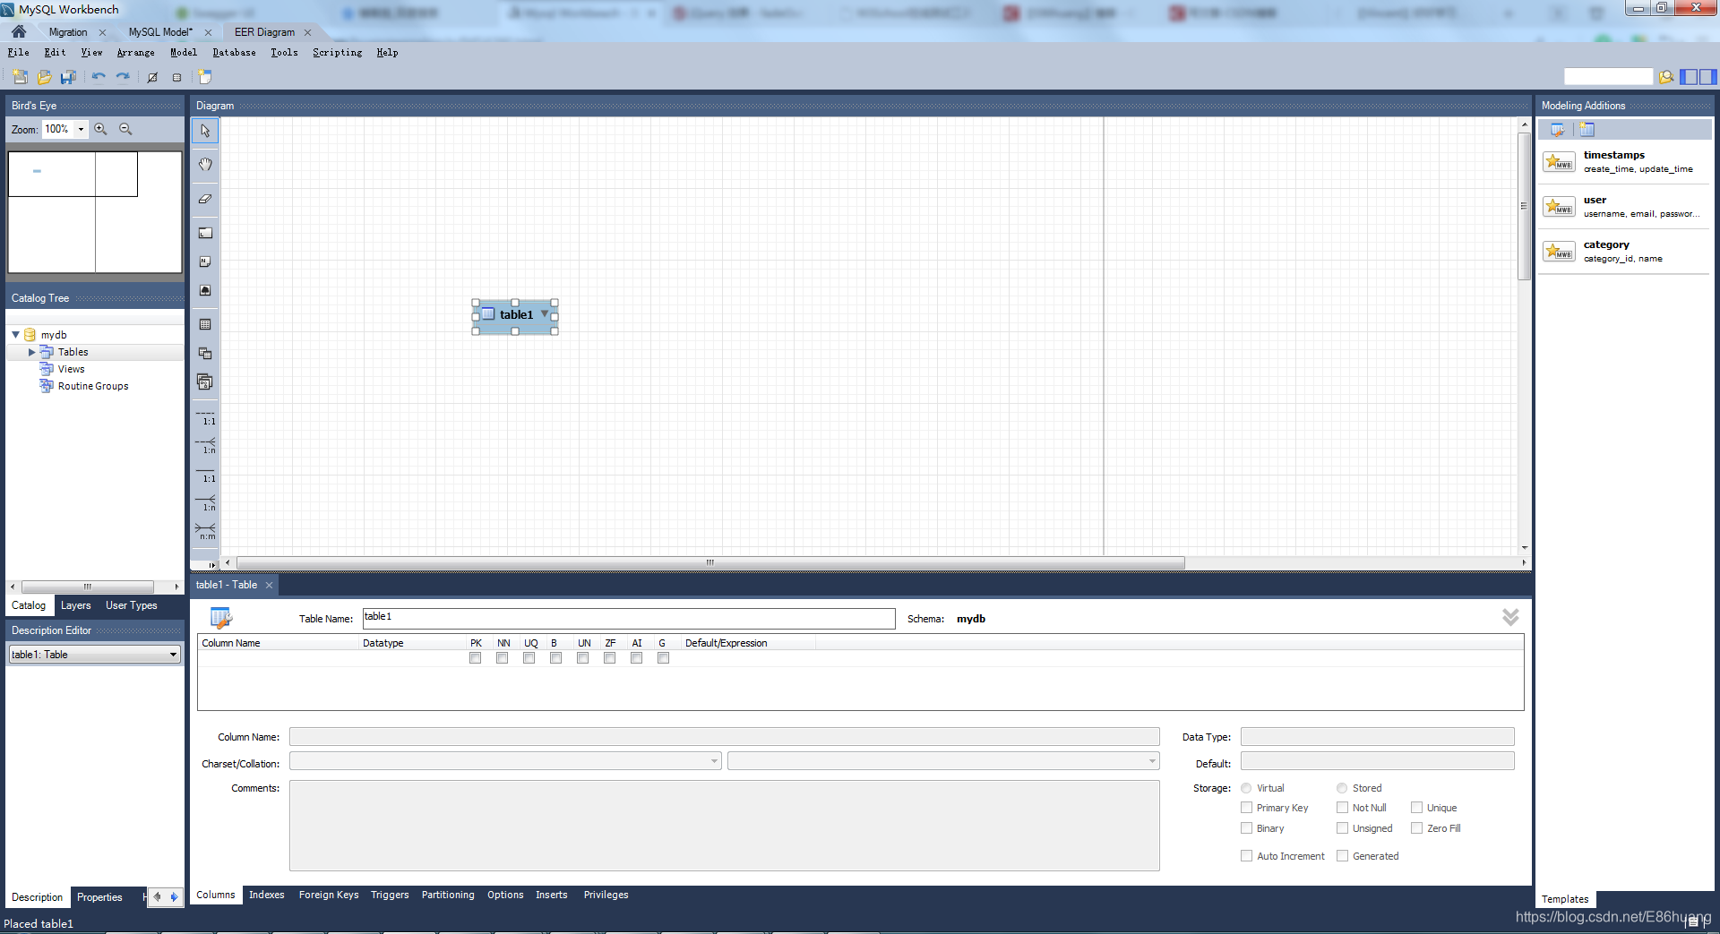
Task: Check the Primary Key checkbox
Action: 1246,807
